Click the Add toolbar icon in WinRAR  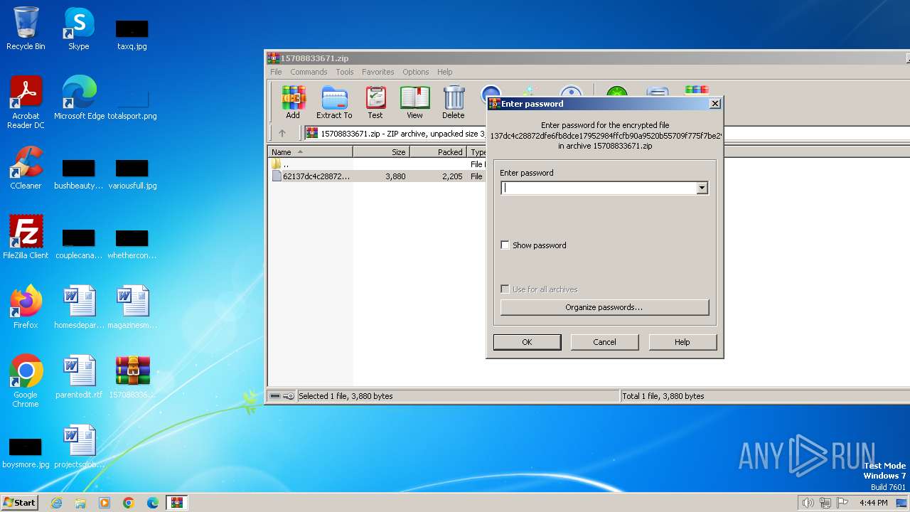(293, 102)
